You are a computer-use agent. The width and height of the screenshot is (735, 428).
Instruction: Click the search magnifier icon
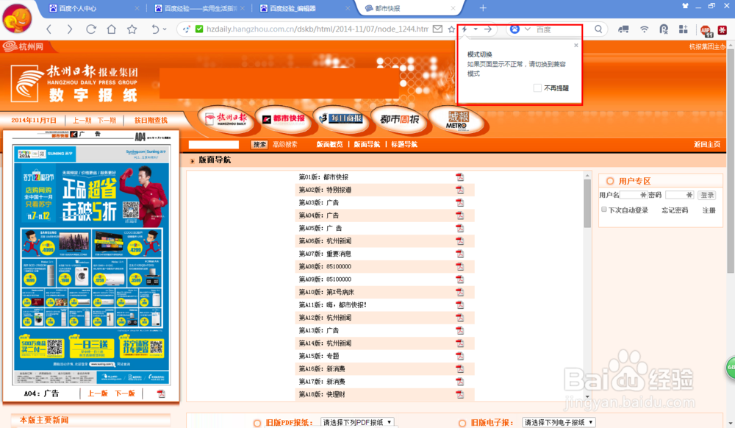click(598, 29)
